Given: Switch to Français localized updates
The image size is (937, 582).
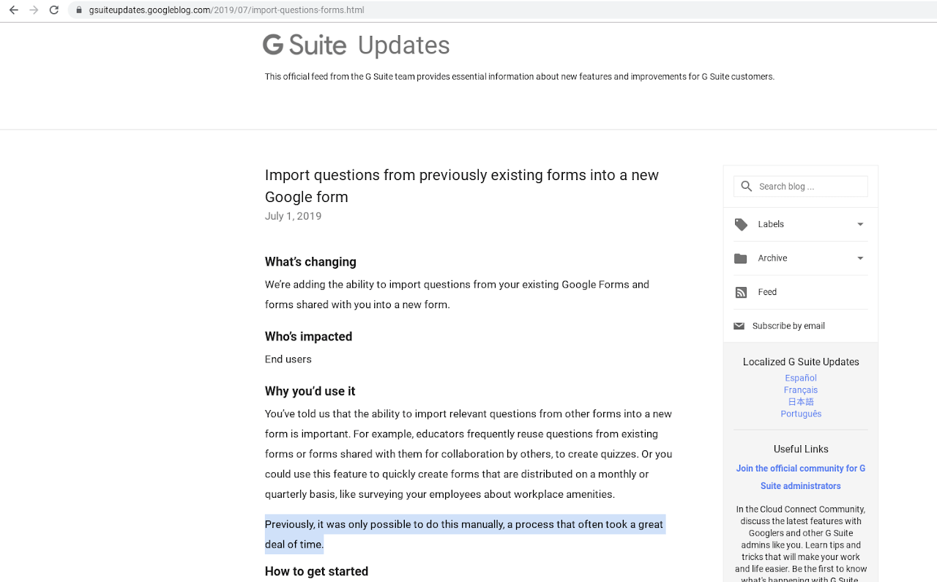Looking at the screenshot, I should coord(801,390).
